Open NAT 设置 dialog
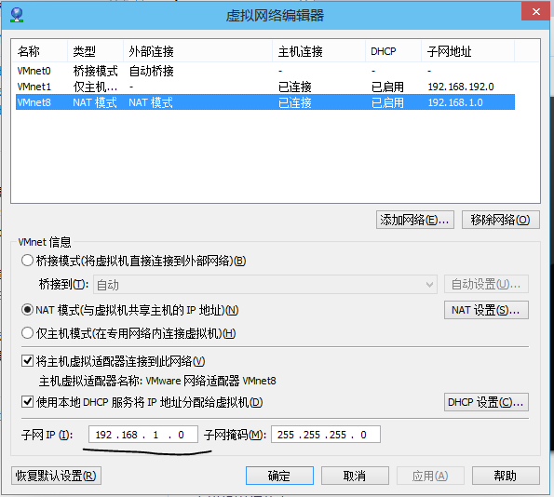 [x=486, y=310]
